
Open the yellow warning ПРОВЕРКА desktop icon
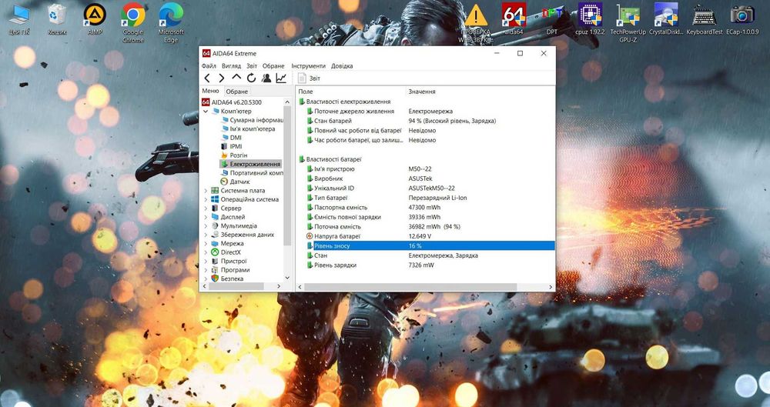(476, 23)
